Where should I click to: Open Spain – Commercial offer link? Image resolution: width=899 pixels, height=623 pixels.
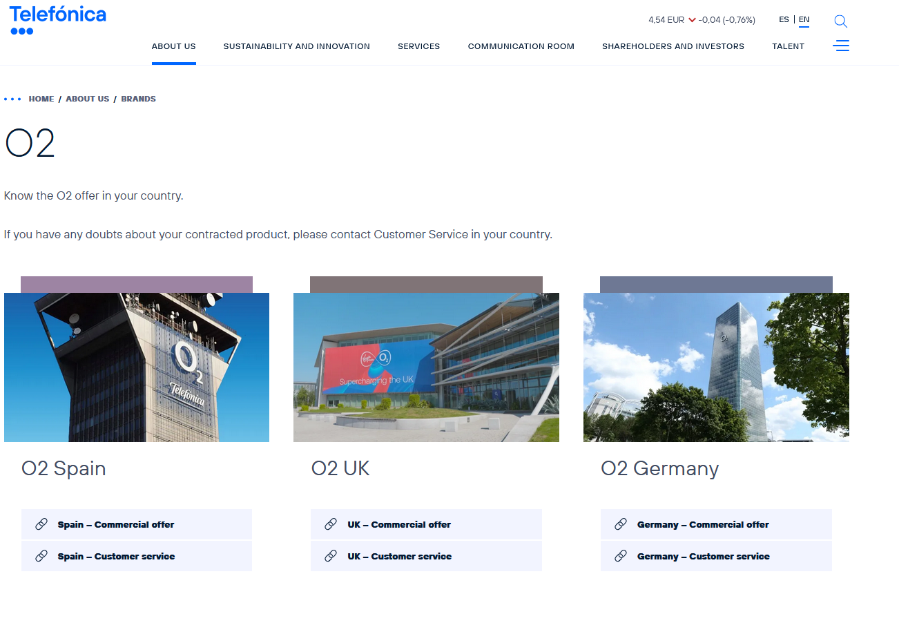click(137, 524)
